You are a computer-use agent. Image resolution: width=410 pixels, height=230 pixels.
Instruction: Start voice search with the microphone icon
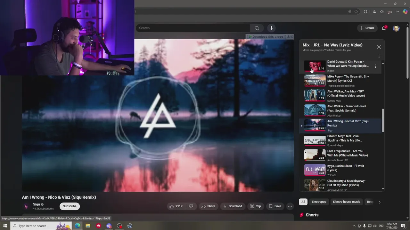click(x=271, y=28)
